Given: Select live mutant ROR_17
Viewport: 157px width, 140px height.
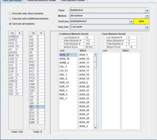Looking at the screenshot, I should pyautogui.click(x=68, y=87).
